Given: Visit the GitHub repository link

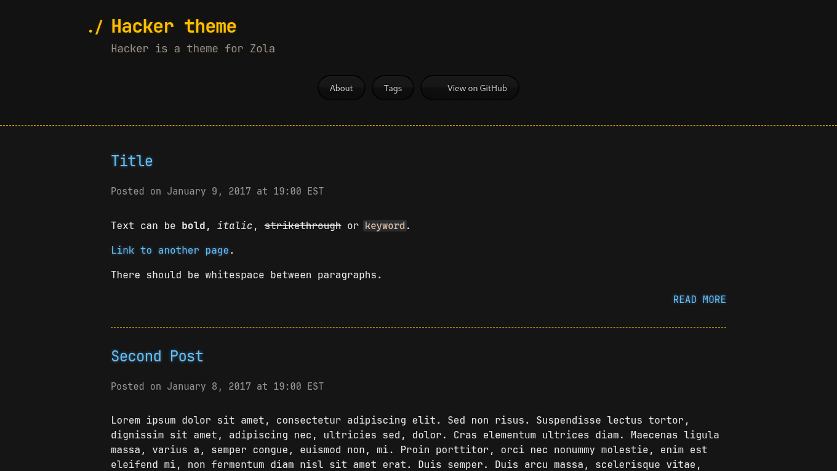Looking at the screenshot, I should tap(477, 87).
